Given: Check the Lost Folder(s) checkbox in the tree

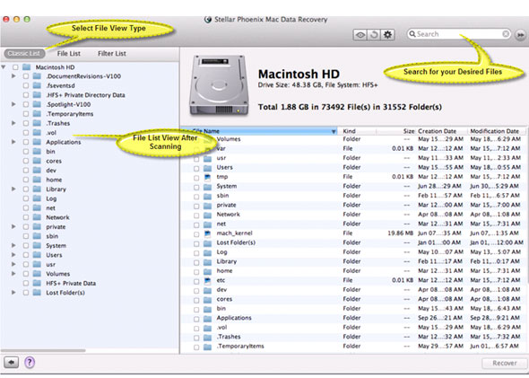Looking at the screenshot, I should coord(26,293).
